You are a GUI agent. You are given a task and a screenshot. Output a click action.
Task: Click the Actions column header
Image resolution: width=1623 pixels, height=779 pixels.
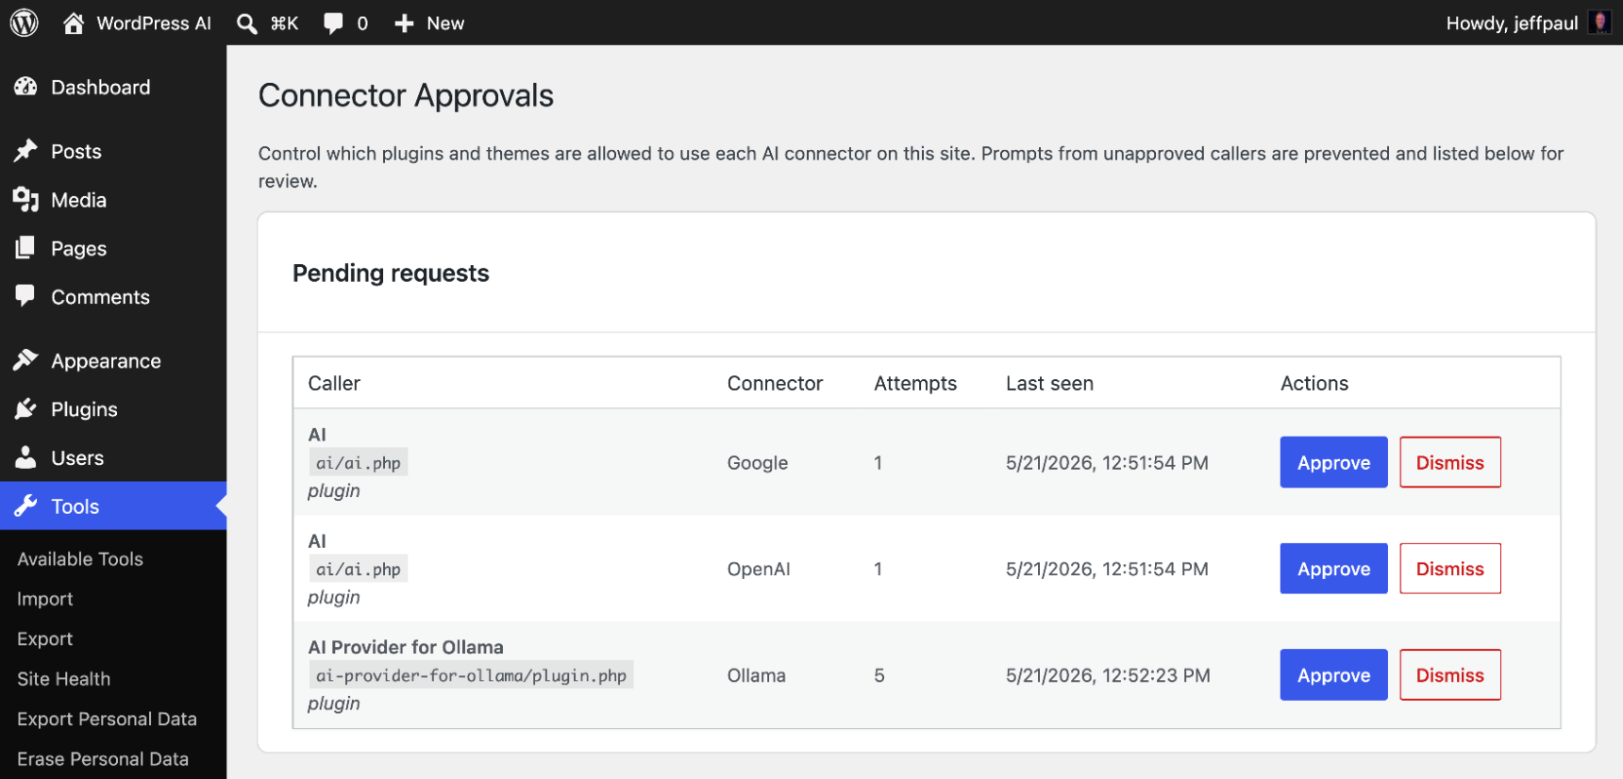click(x=1314, y=383)
